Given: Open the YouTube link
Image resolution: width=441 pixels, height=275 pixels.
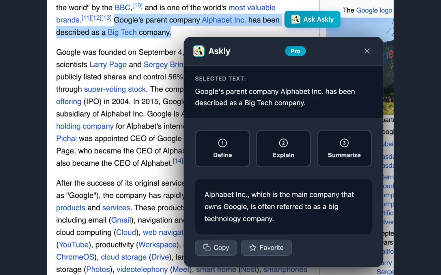Looking at the screenshot, I should tap(74, 245).
